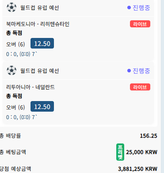Click live score line of 리투아니아 match

[x=22, y=117]
